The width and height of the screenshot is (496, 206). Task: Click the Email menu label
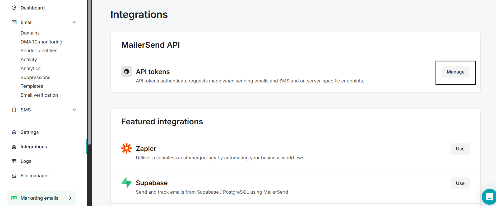(x=26, y=22)
